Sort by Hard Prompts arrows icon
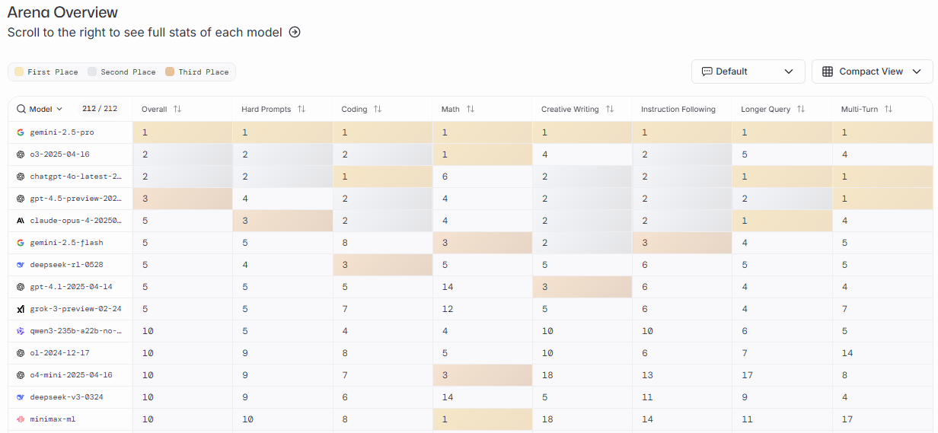The image size is (938, 433). (x=301, y=110)
